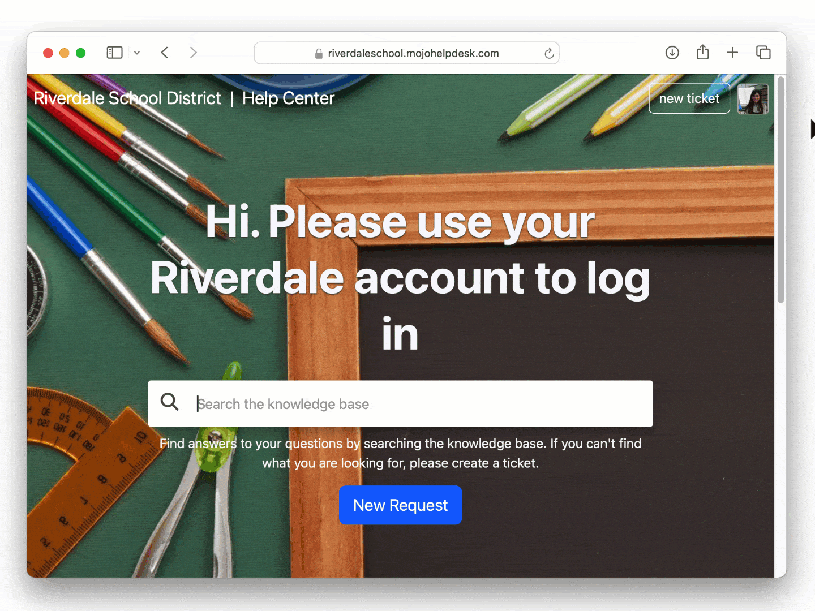Click the Search the knowledge base field
815x611 pixels.
click(400, 404)
